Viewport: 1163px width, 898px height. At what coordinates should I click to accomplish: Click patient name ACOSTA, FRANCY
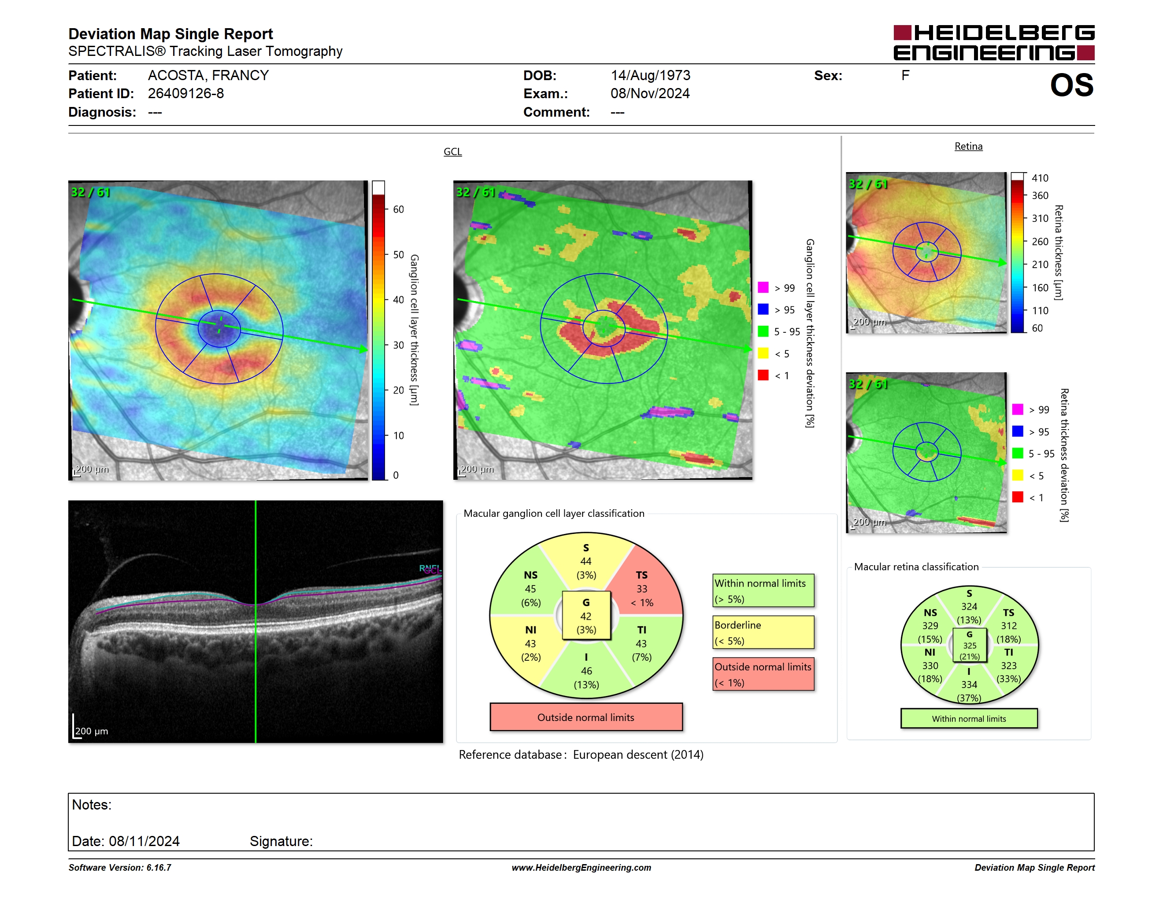coord(208,76)
